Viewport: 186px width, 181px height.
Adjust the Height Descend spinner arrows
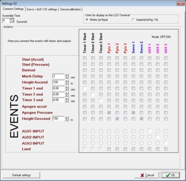pos(66,119)
